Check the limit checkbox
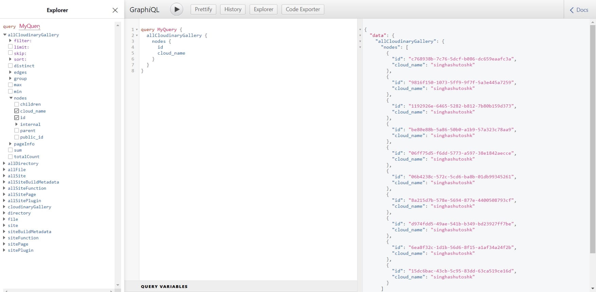Viewport: 596px width, 292px height. pyautogui.click(x=11, y=47)
